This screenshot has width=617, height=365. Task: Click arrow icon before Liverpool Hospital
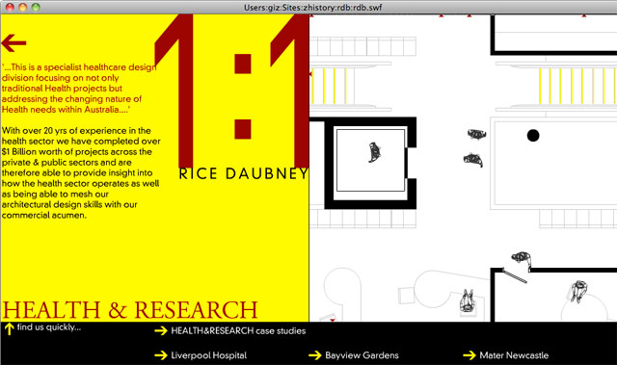tap(161, 355)
